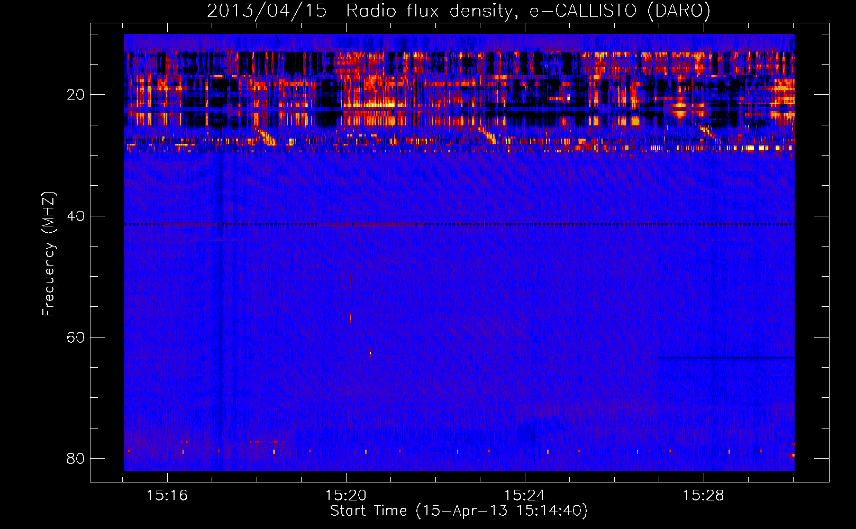Click the 60 MHz frequency tick label
This screenshot has width=856, height=529.
[x=75, y=338]
